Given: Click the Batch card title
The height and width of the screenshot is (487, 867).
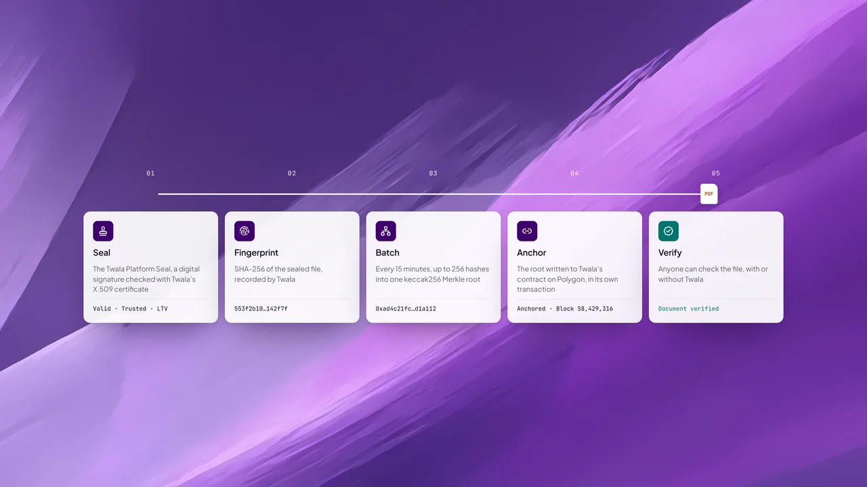Looking at the screenshot, I should tap(387, 253).
